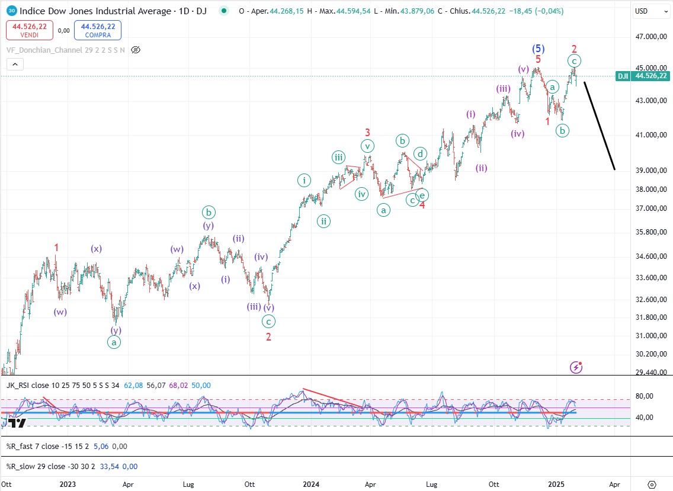Click the red wave 4 label

pos(422,205)
